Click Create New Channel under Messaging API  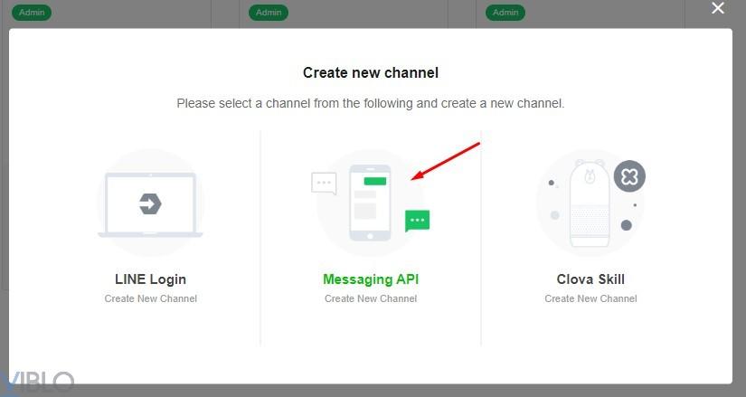click(x=371, y=299)
